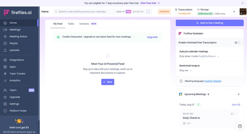247x134 pixels.
Task: Open Settings gear in sidebar
Action: pos(5,104)
